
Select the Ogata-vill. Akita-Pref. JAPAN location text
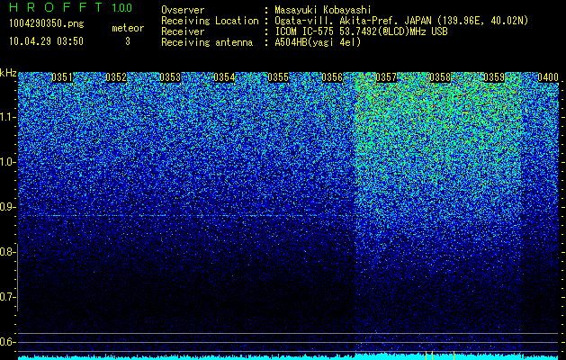tap(401, 21)
